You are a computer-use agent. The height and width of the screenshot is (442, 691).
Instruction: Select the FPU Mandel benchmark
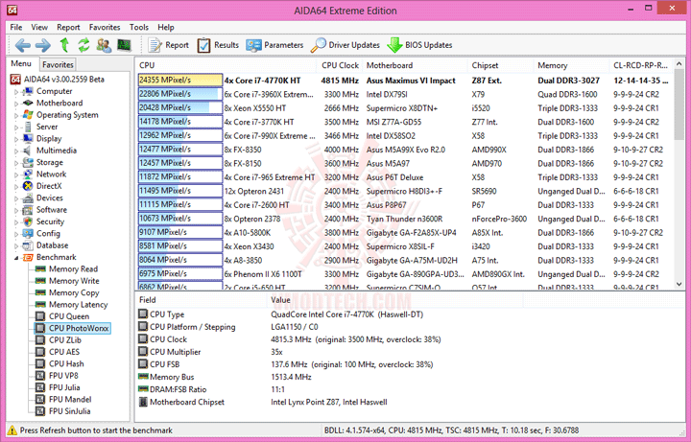[x=70, y=400]
